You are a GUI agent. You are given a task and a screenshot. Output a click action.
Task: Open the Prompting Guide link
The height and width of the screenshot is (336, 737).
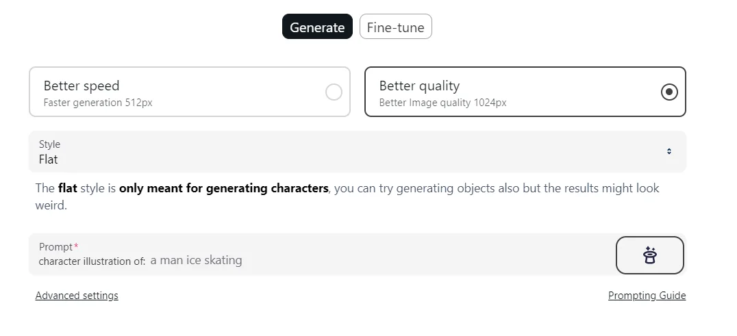647,296
